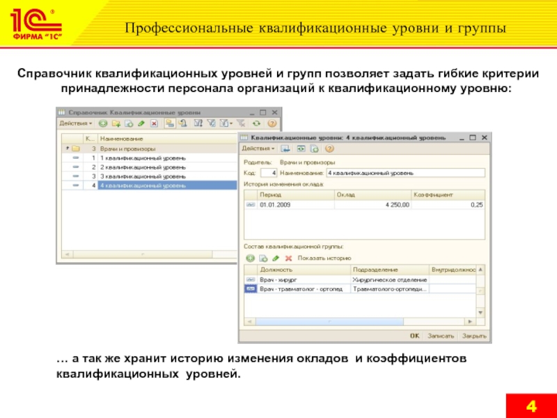Select Травматолого-ортопеди... cell
This screenshot has height=418, width=557.
pyautogui.click(x=390, y=289)
